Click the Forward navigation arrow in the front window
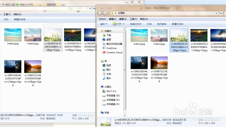Screen dimensions: 226x127 click(105, 13)
